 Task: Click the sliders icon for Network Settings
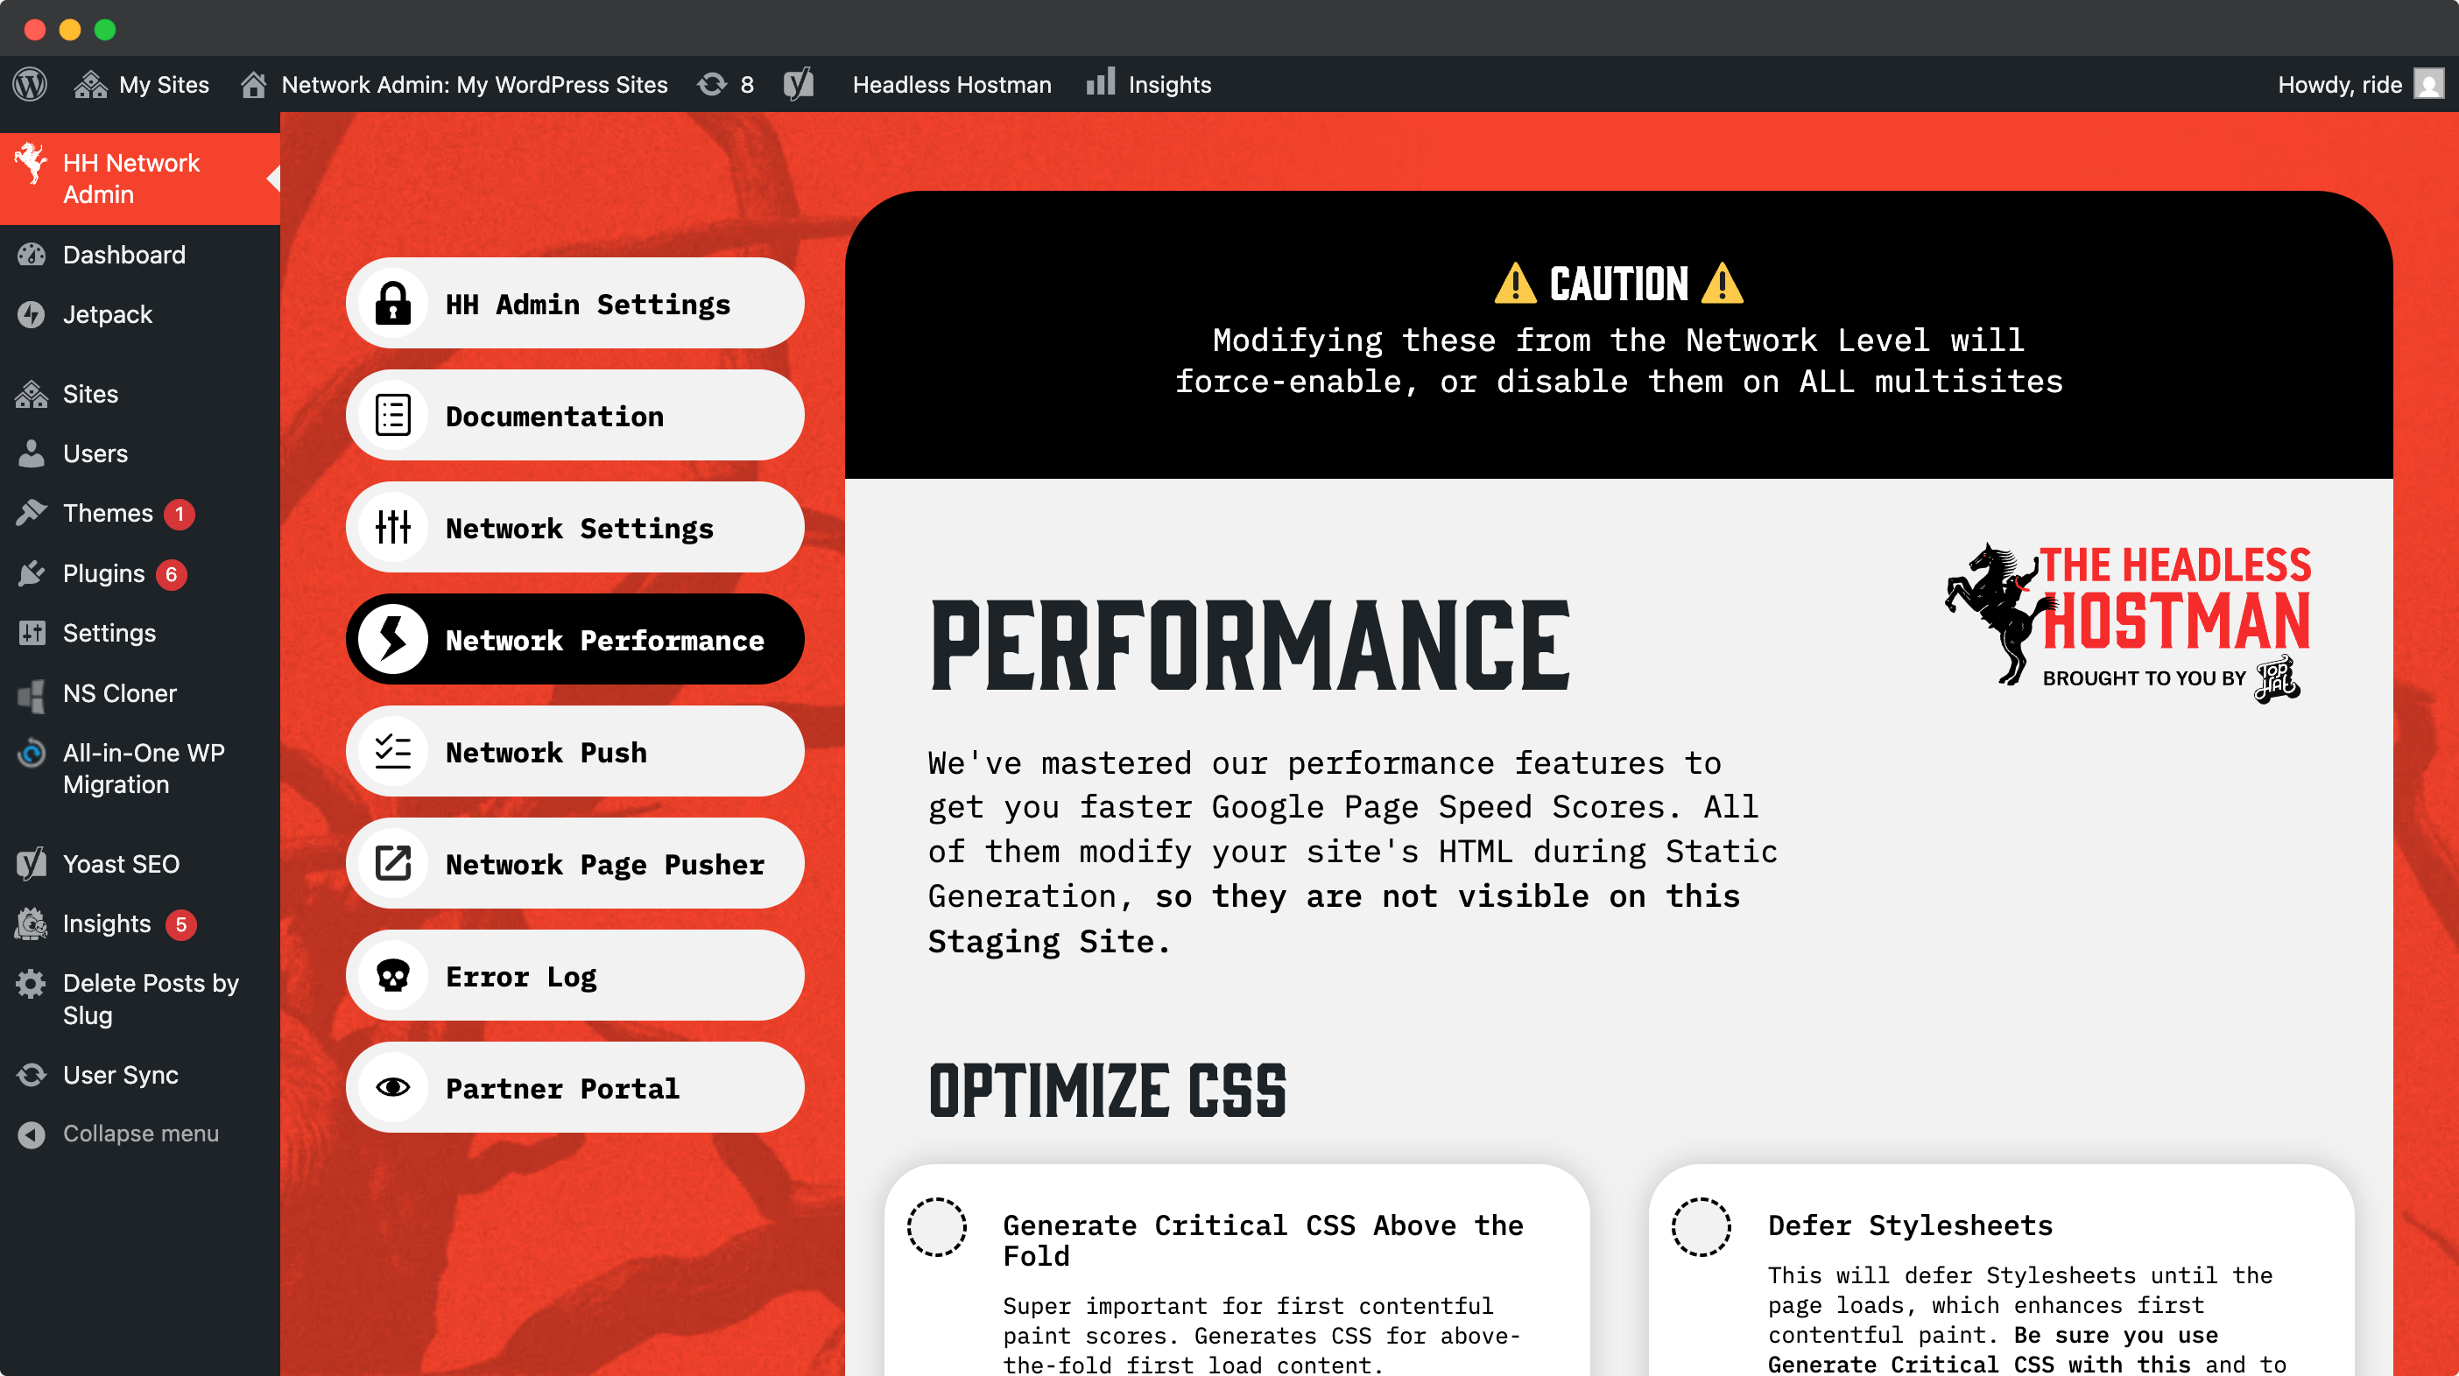(392, 527)
